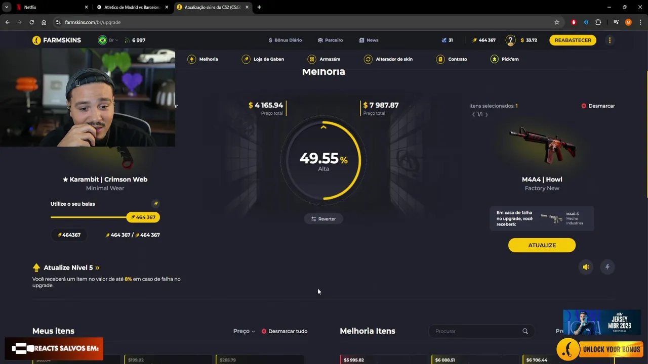This screenshot has height=364, width=648.
Task: Click the 49.55% upgrade chance circle
Action: coord(323,160)
